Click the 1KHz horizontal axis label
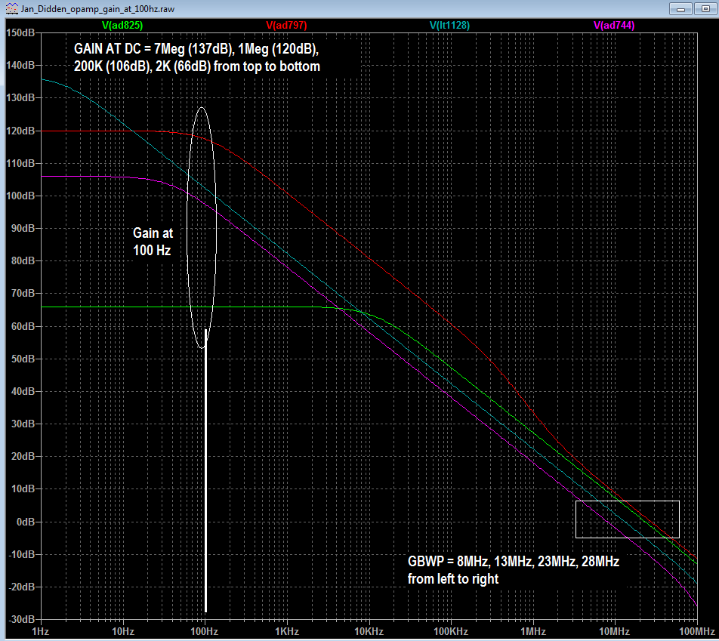The width and height of the screenshot is (719, 641). pyautogui.click(x=287, y=632)
